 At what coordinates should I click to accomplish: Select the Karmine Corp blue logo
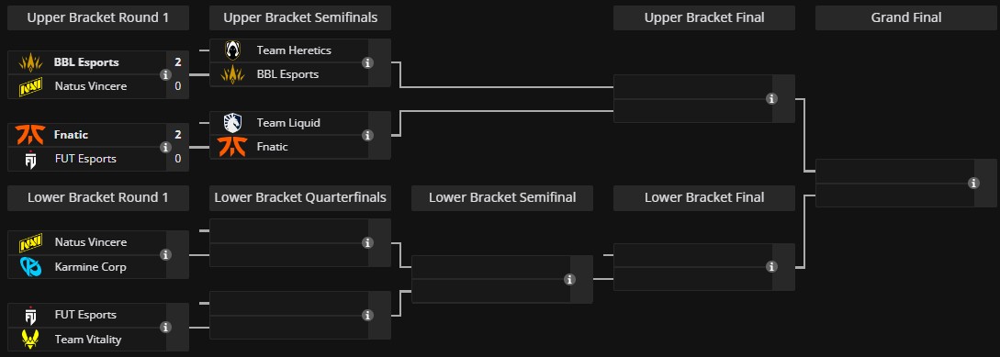pos(30,266)
